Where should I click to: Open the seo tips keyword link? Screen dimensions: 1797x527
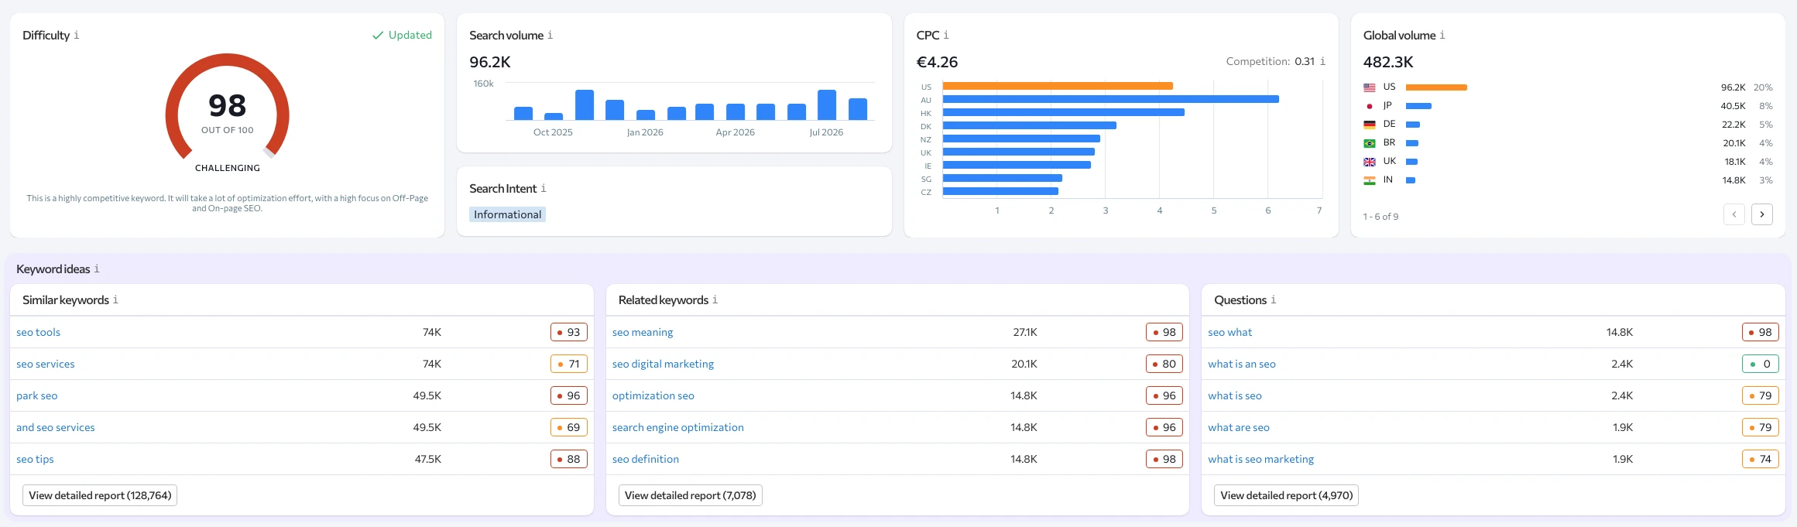click(35, 460)
